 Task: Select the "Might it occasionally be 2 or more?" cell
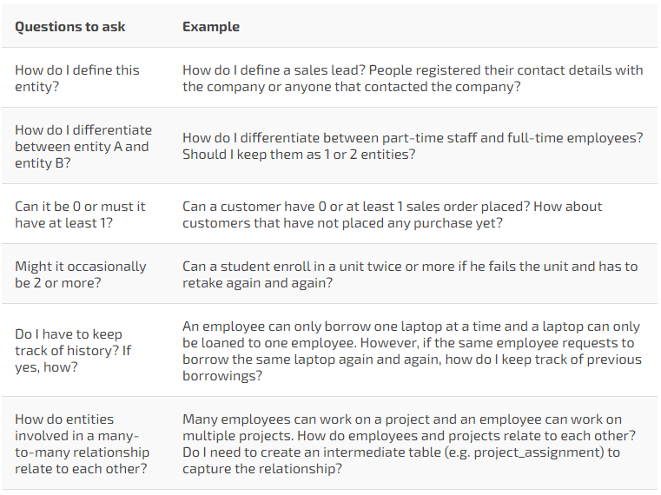(x=80, y=274)
